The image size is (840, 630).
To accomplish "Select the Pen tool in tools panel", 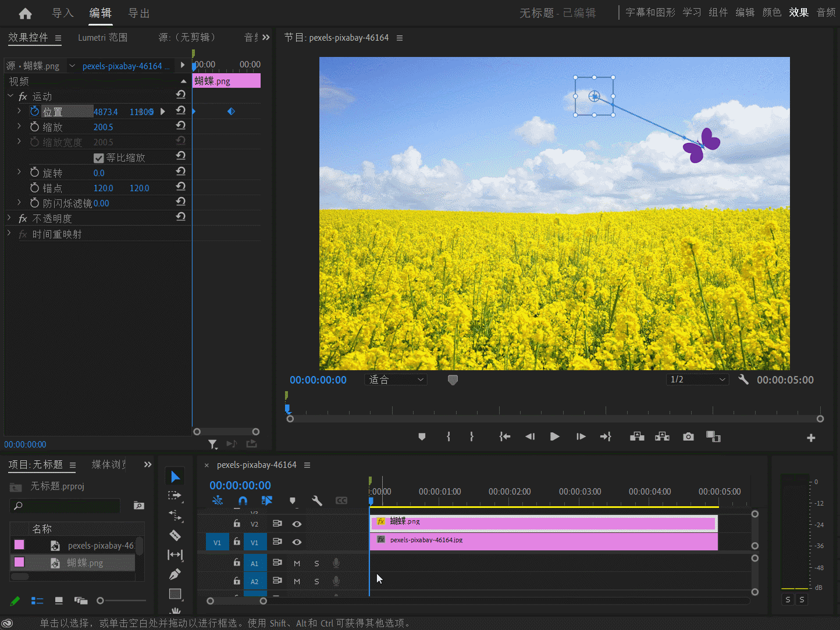I will pyautogui.click(x=175, y=574).
